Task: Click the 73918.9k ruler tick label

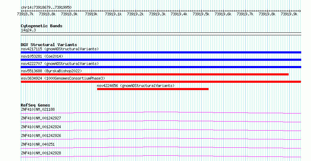Action: coord(69,14)
